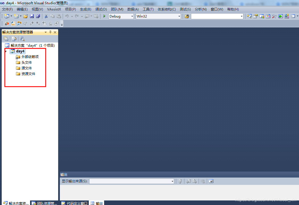Click VA spell check abc icon
This screenshot has width=299, height=205.
coord(50,24)
